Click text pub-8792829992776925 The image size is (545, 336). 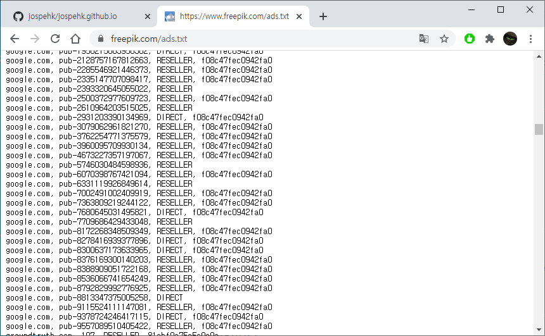[x=105, y=288]
